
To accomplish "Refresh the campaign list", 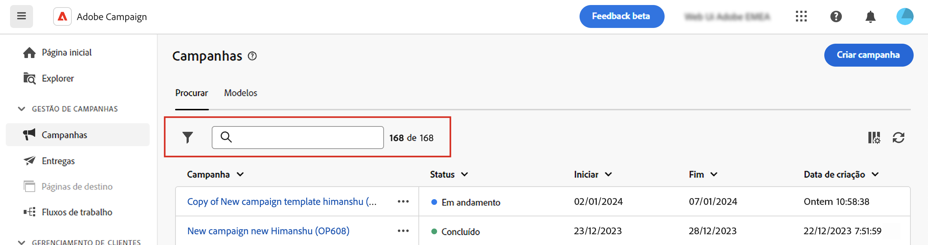I will (x=898, y=138).
